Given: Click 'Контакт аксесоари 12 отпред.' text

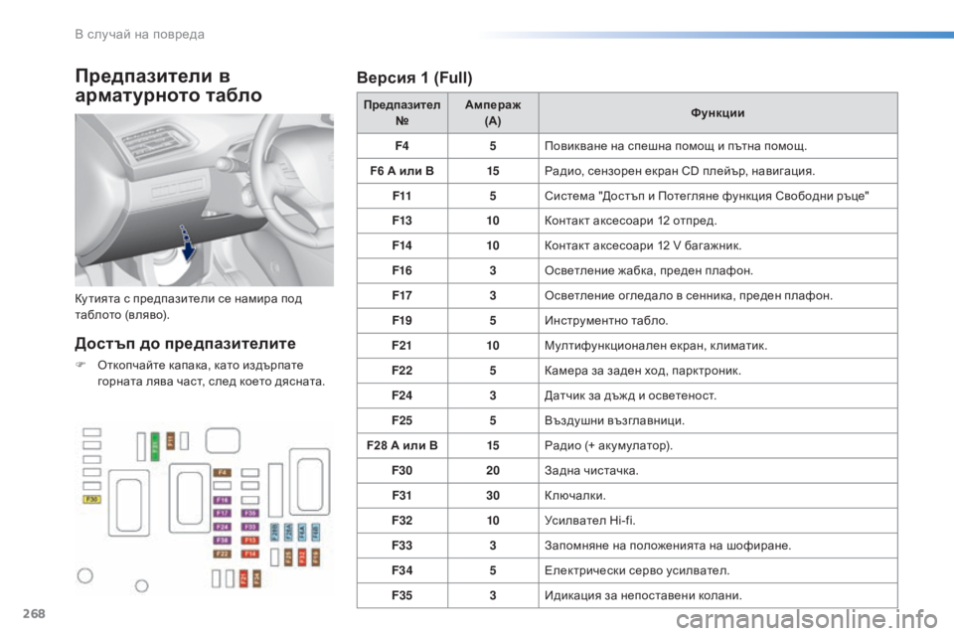Looking at the screenshot, I should point(631,221).
